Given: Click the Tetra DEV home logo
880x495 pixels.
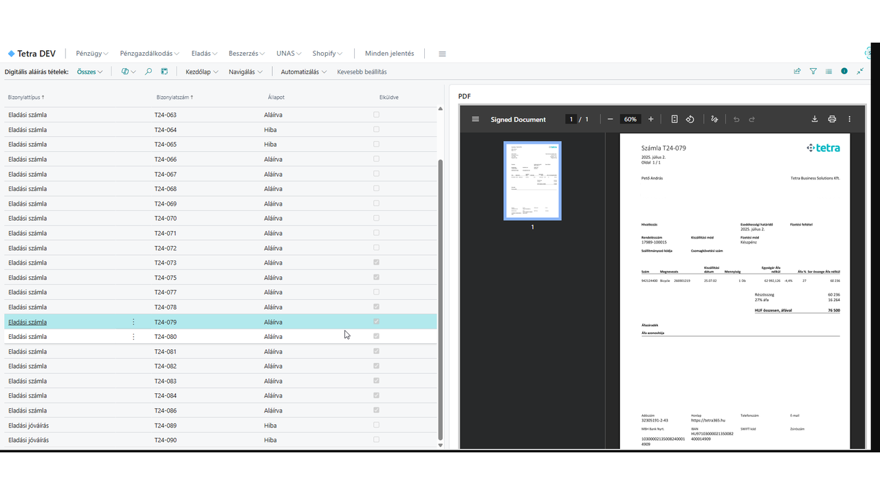Looking at the screenshot, I should [x=32, y=54].
